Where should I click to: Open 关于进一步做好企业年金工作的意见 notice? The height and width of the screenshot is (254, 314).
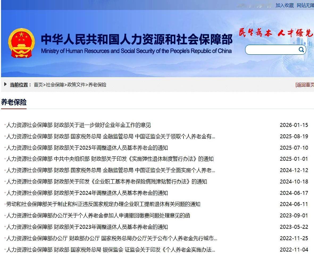(x=78, y=125)
